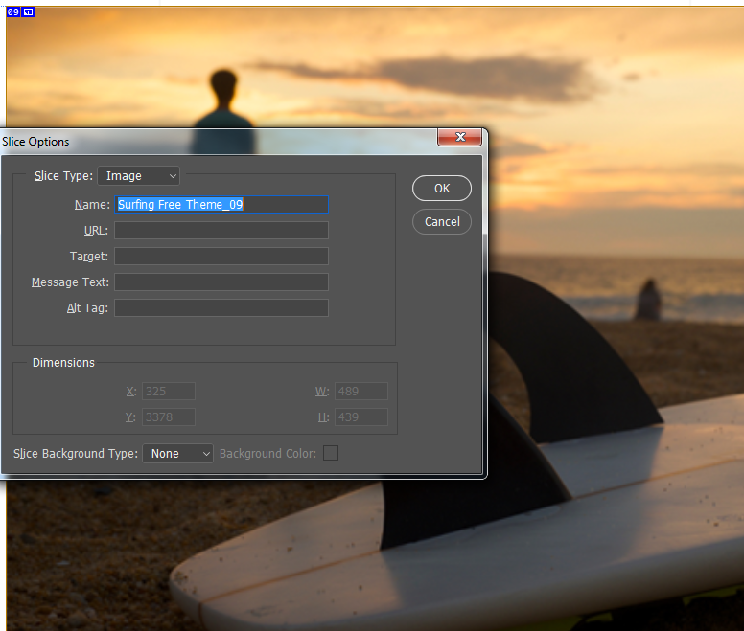The width and height of the screenshot is (744, 631).
Task: Expand the Slice Background Type dropdown
Action: [x=177, y=454]
